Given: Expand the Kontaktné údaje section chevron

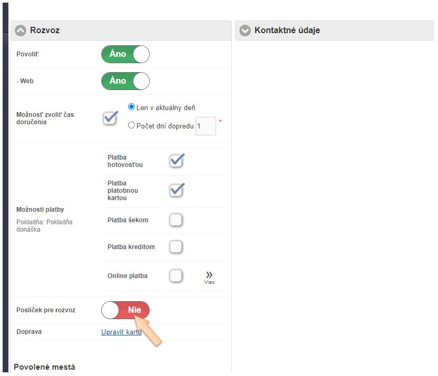Looking at the screenshot, I should point(245,31).
